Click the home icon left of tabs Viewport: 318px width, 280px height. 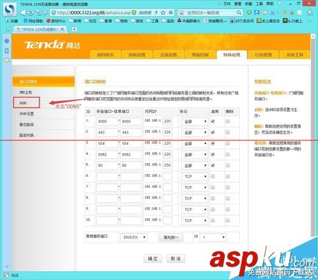(x=8, y=29)
